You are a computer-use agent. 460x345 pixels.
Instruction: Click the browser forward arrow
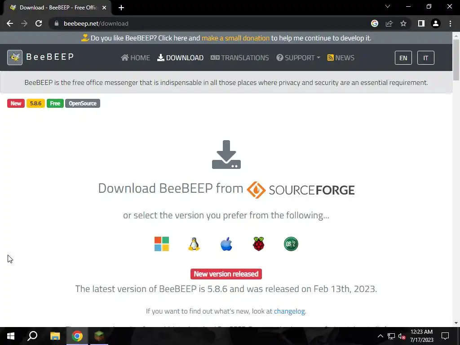tap(24, 23)
